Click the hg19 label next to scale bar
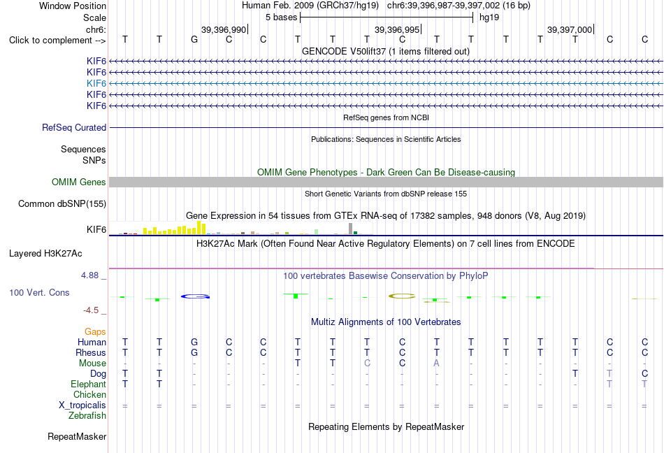Screen dimensions: 664x453 click(x=489, y=17)
